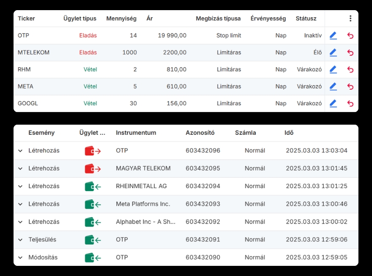Click red sell wallet icon for MAGYAR TELEKOM
The width and height of the screenshot is (372, 276).
point(93,169)
